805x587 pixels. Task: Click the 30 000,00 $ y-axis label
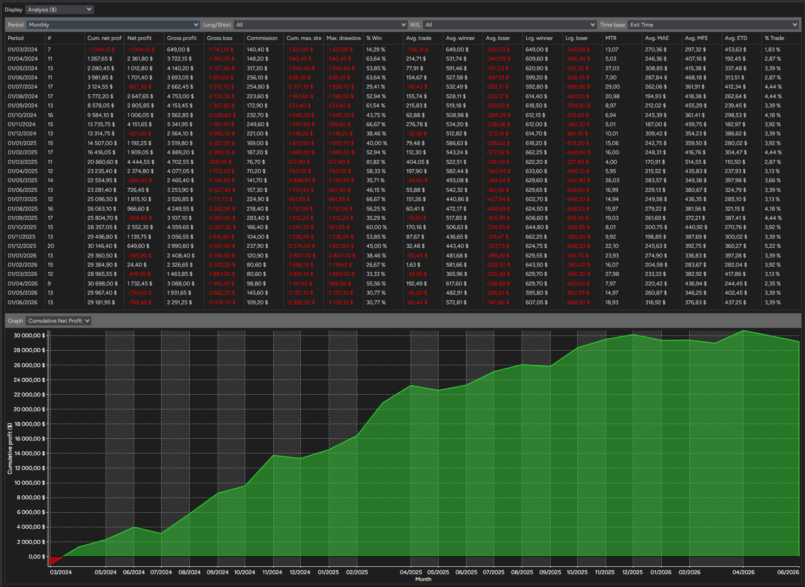29,335
